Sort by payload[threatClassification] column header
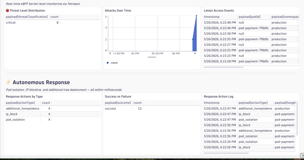 [x=27, y=17]
